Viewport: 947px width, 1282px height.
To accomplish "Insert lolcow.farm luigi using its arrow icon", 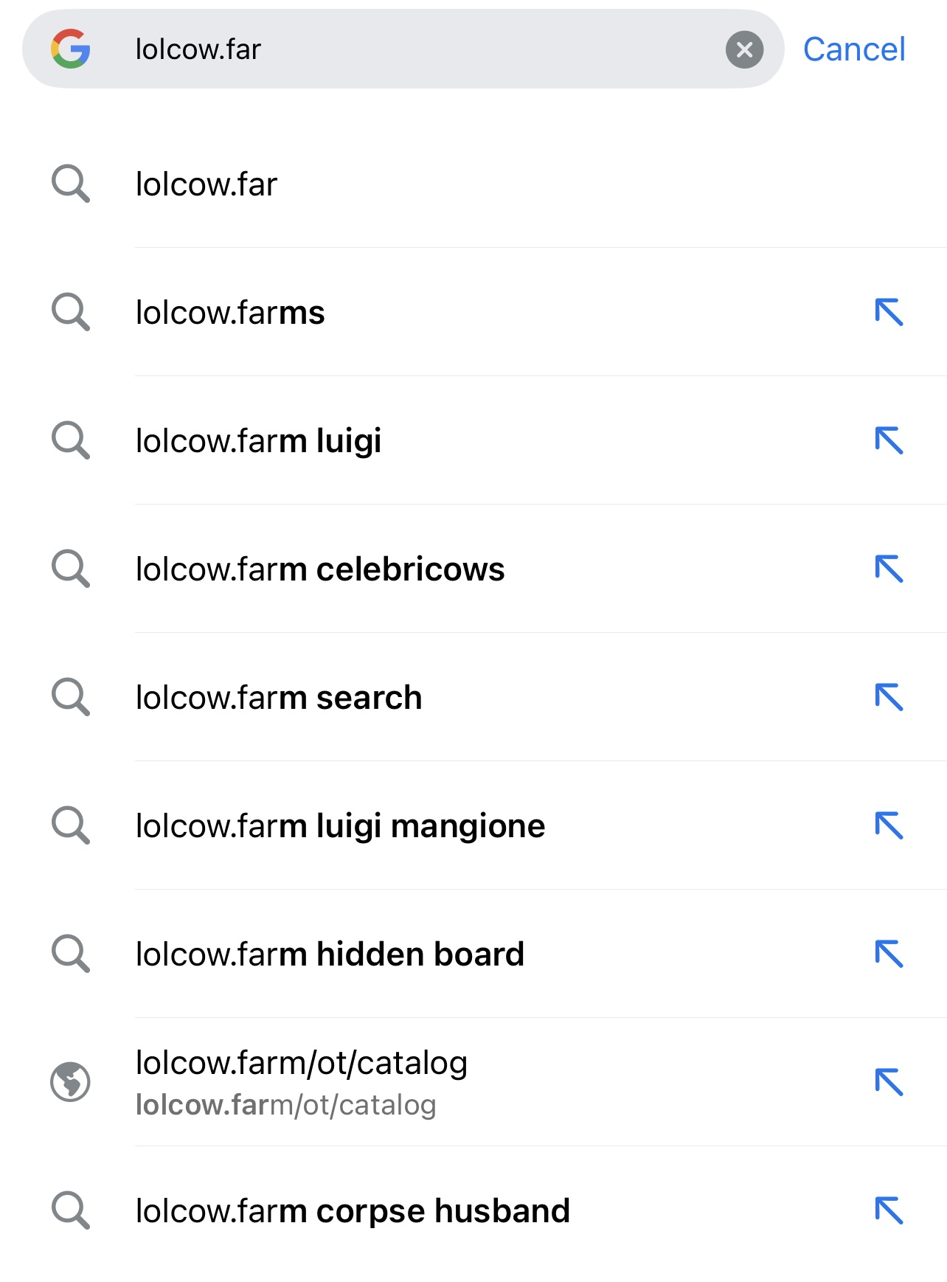I will click(889, 440).
